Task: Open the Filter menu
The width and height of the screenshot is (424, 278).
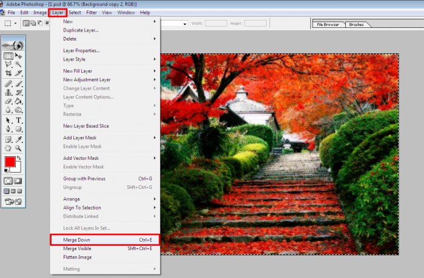Action: pos(91,13)
